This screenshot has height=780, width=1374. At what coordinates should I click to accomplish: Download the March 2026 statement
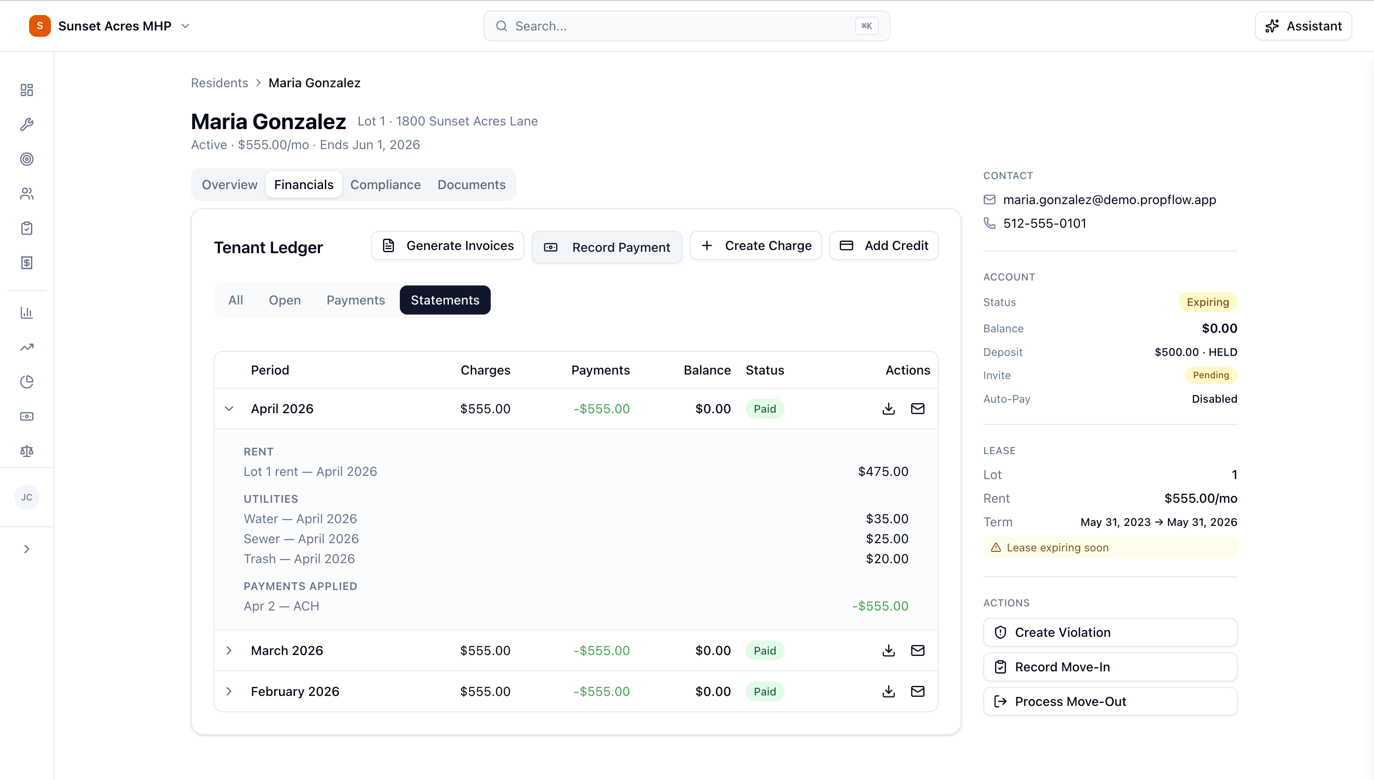(889, 650)
